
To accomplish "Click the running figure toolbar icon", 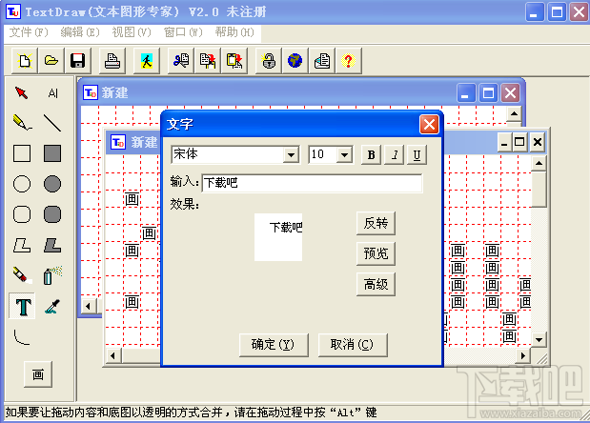I will pos(147,61).
